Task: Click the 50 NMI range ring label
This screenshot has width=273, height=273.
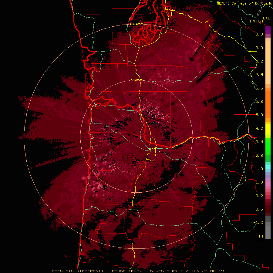Action: click(136, 80)
